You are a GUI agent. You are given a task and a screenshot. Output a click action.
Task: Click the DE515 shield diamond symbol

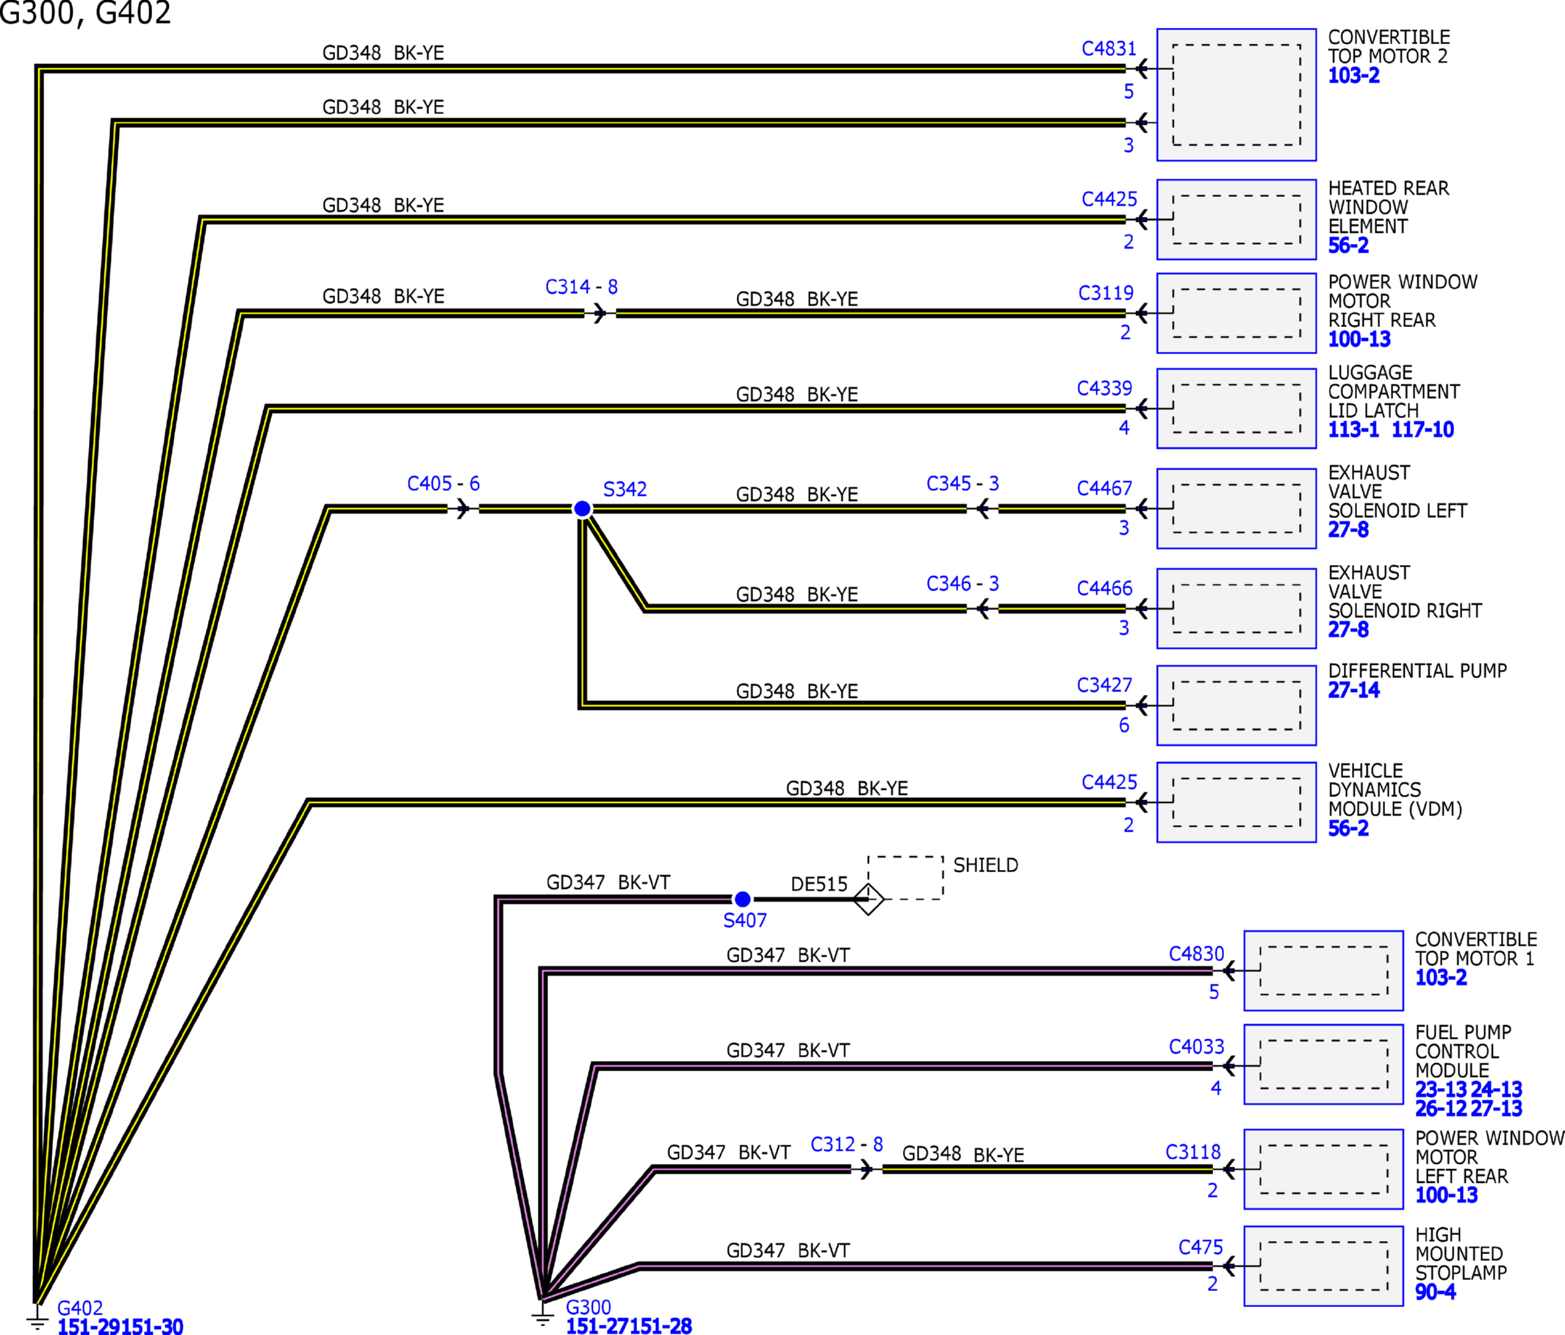(868, 899)
